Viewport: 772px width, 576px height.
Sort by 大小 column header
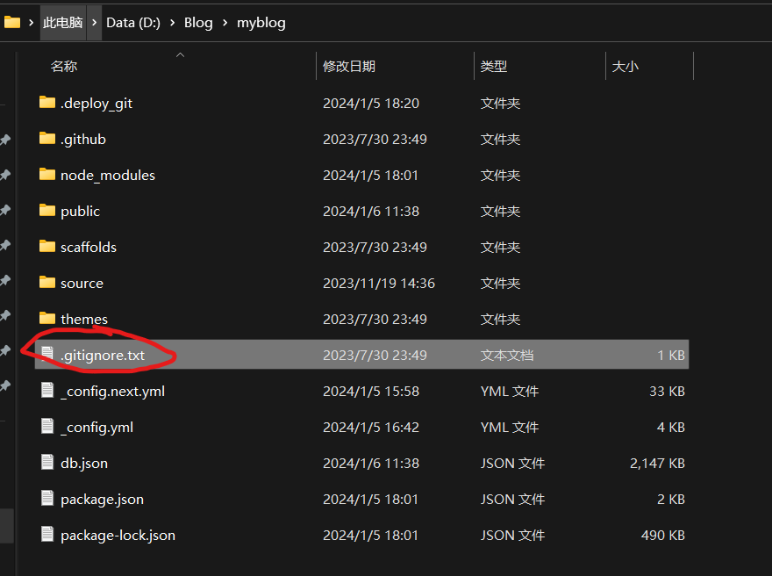pos(625,67)
